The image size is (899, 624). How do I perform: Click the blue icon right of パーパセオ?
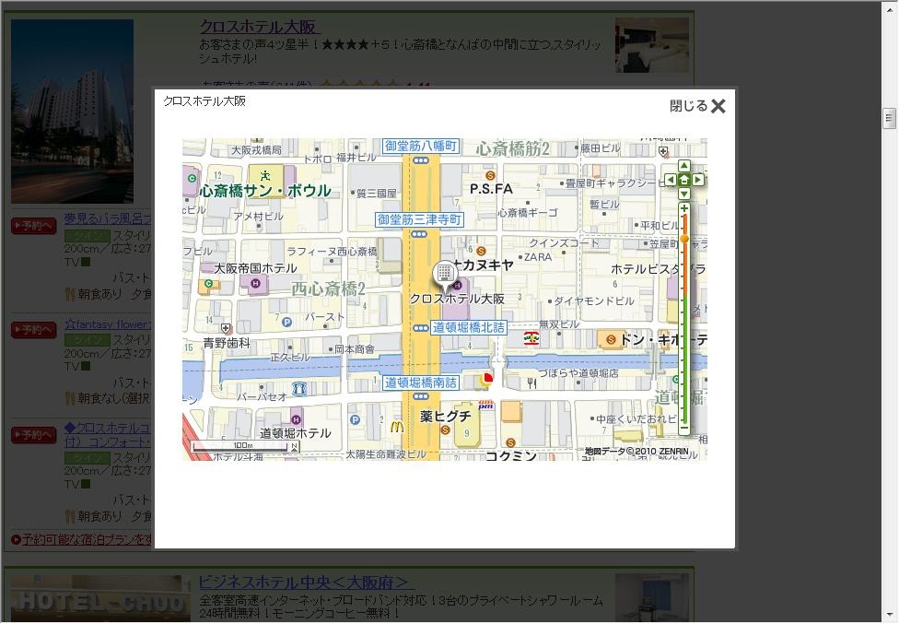pyautogui.click(x=298, y=388)
